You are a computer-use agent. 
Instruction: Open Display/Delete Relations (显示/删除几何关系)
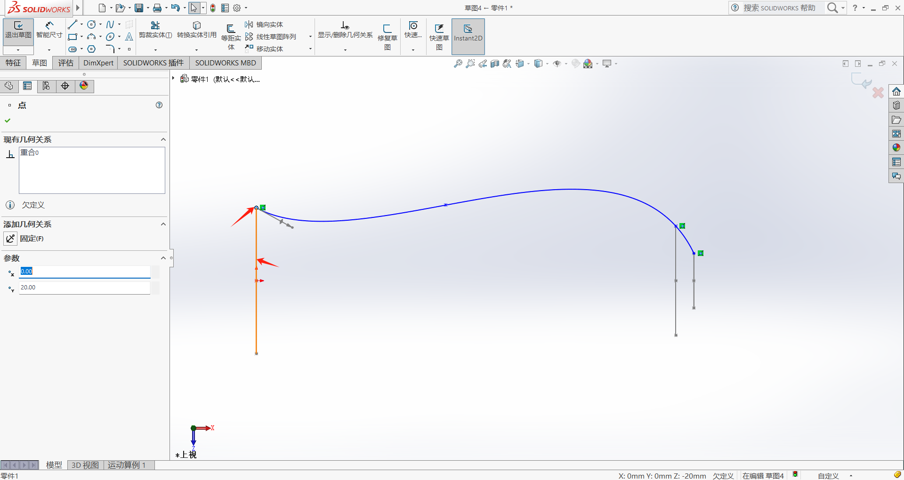345,31
